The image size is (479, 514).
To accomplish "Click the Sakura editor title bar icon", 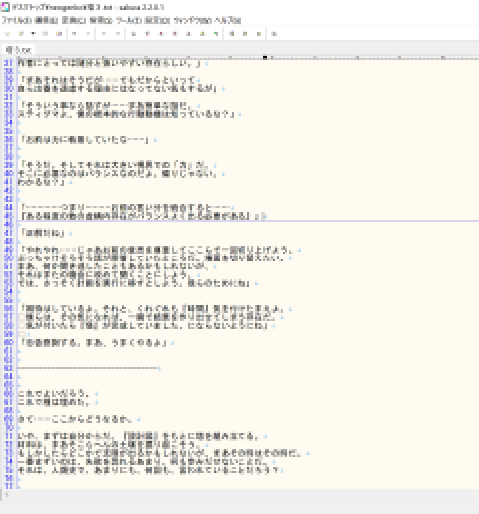I will click(5, 6).
